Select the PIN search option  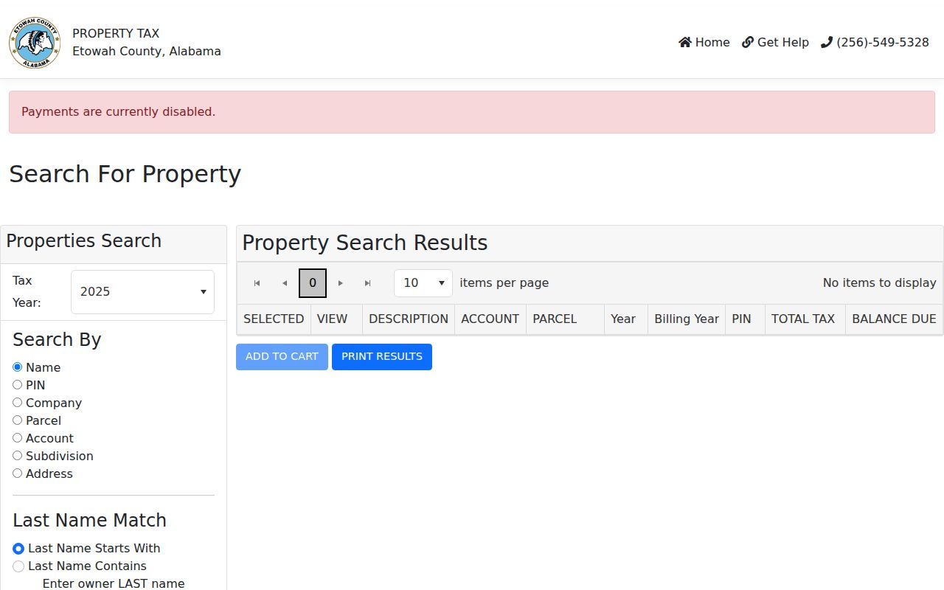17,385
